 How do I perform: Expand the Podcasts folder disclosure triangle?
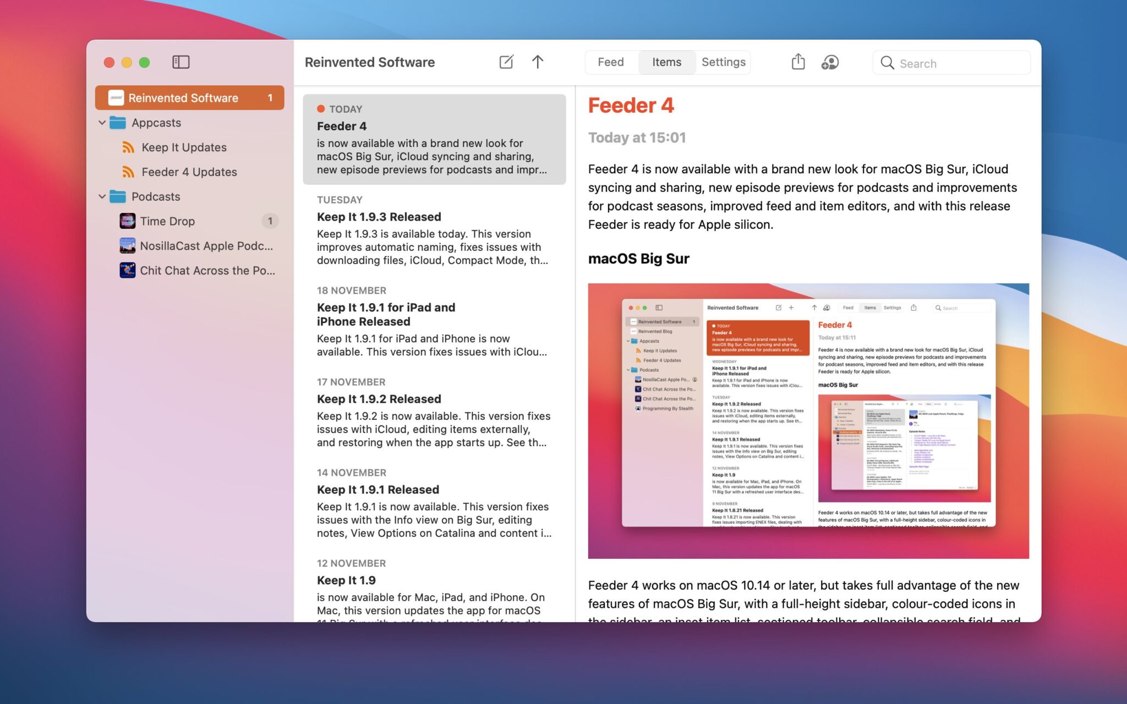coord(102,196)
